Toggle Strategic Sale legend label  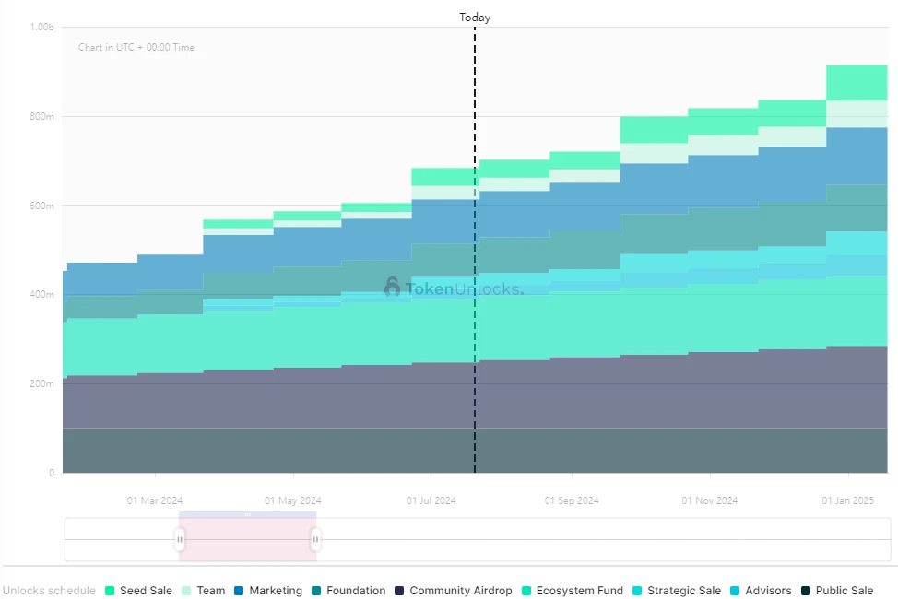[x=683, y=591]
